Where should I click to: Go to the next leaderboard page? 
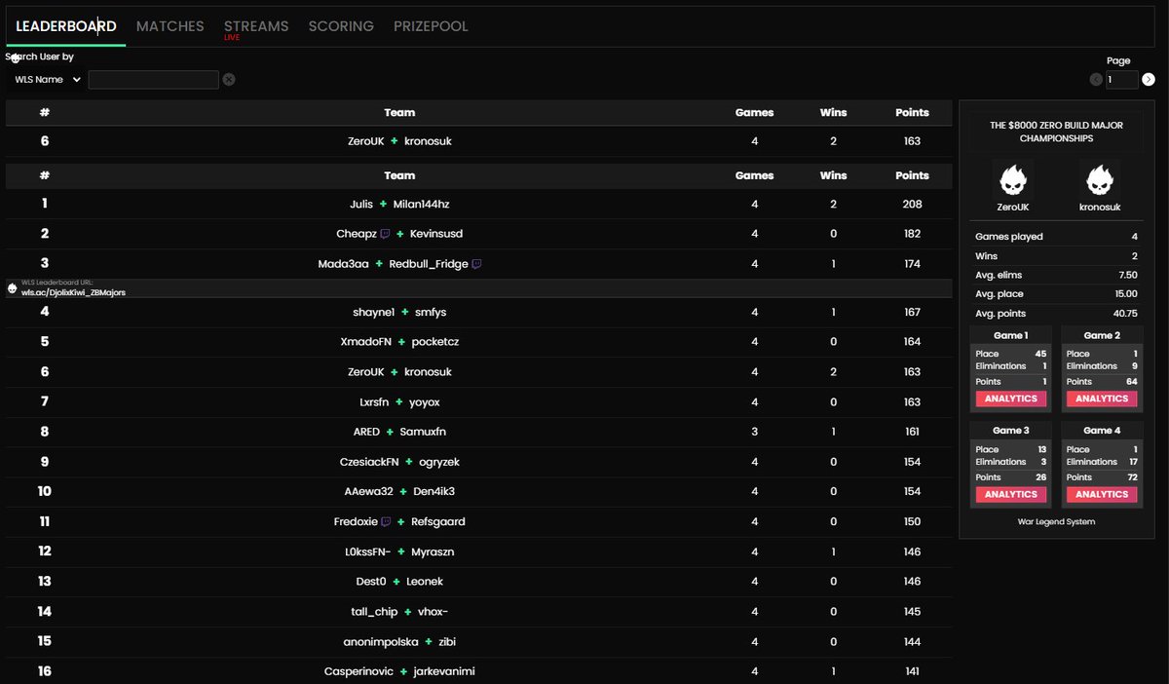tap(1149, 79)
